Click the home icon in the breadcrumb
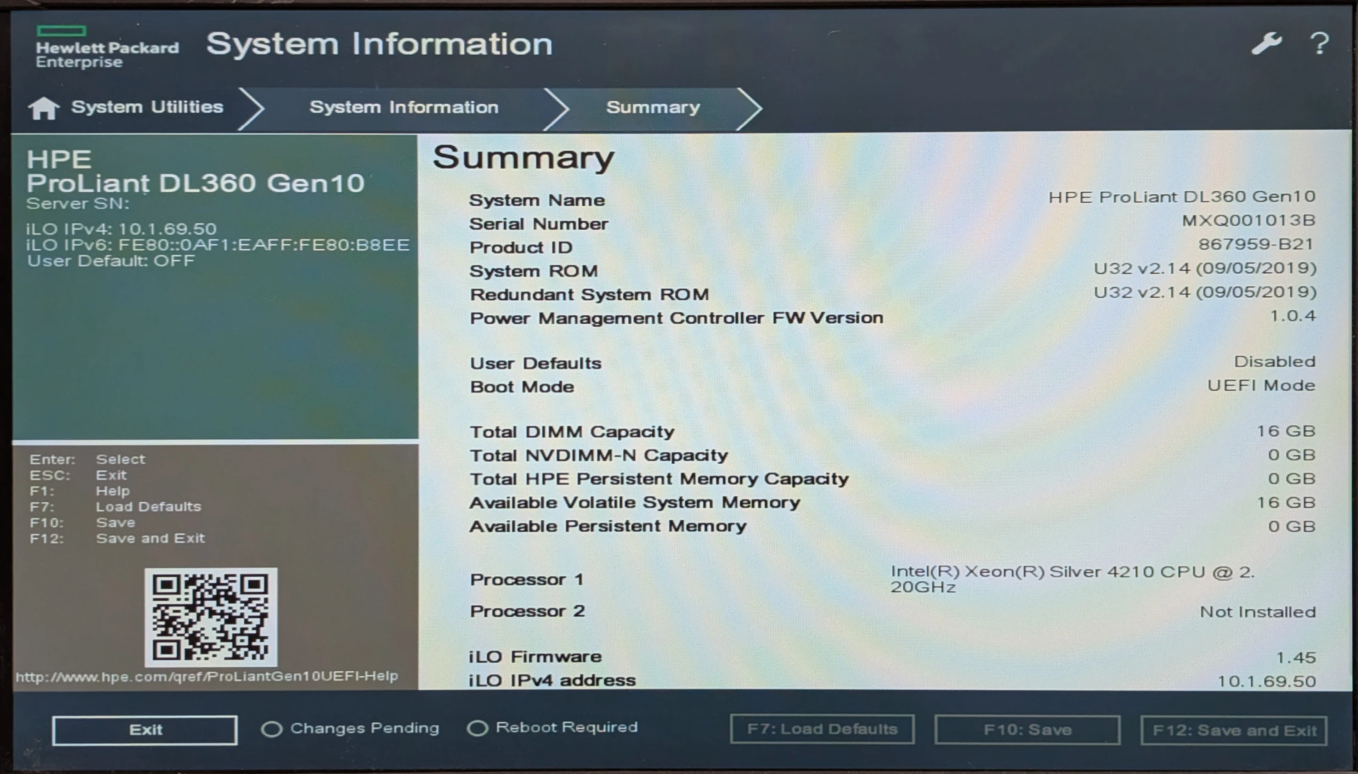Viewport: 1358px width, 774px height. [x=44, y=108]
